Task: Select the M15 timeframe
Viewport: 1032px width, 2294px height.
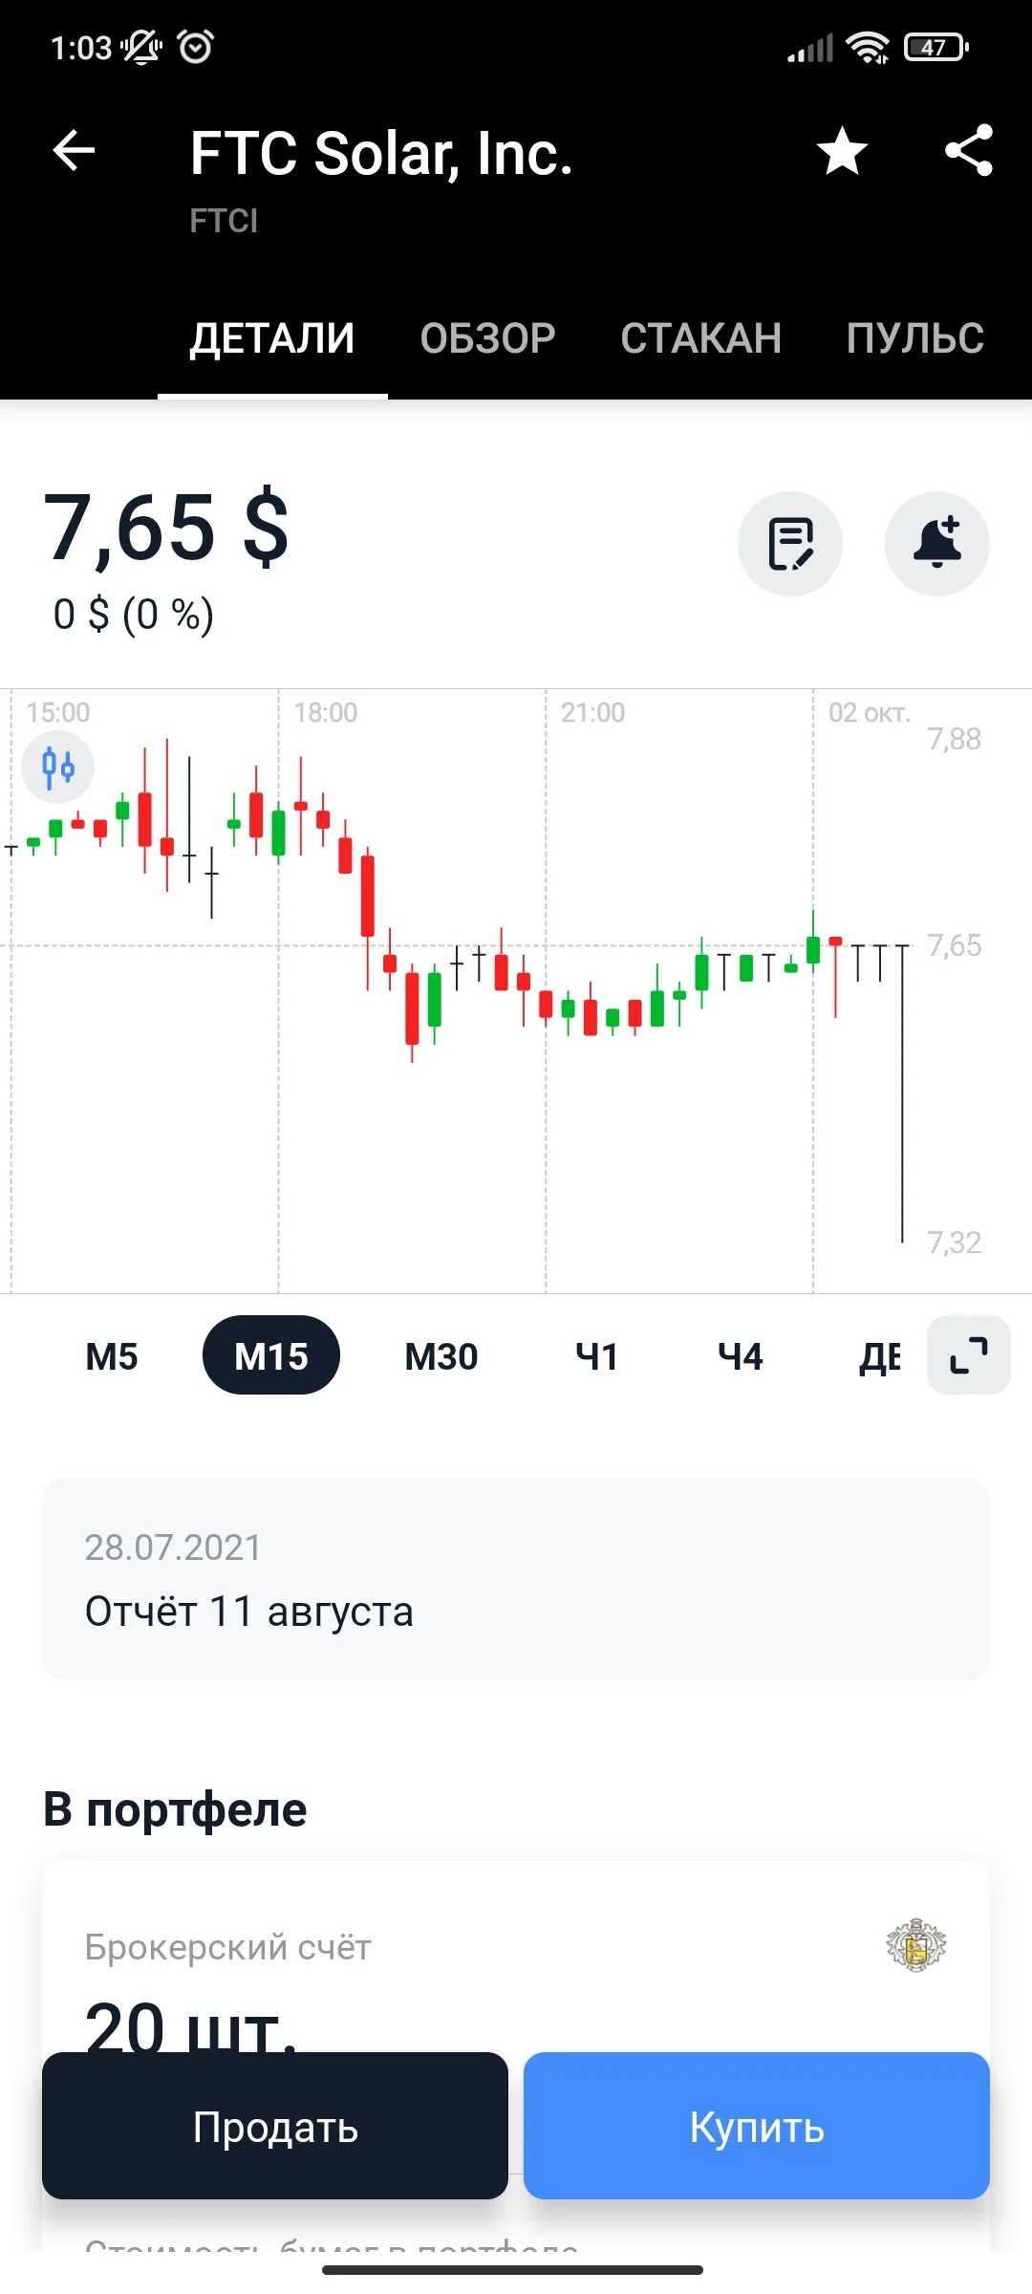Action: point(271,1355)
